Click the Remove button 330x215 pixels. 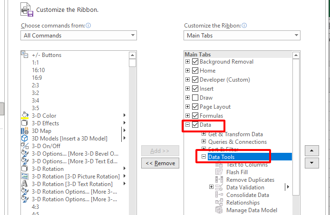[160, 163]
